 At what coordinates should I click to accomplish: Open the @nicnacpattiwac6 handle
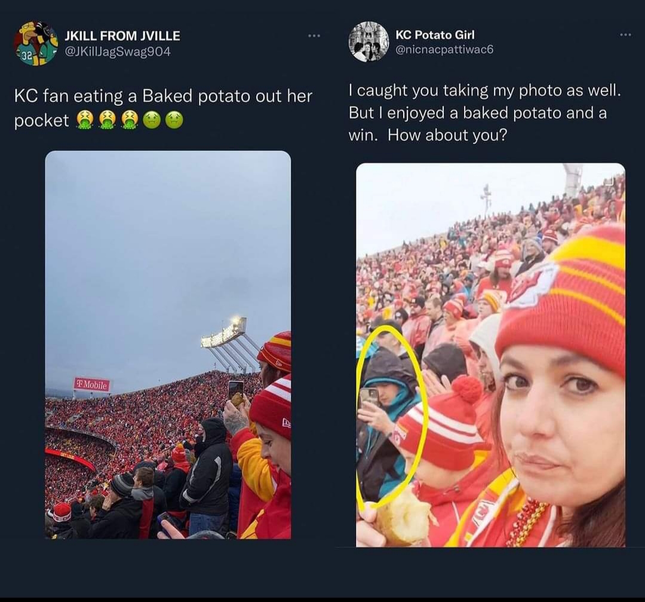coord(444,50)
